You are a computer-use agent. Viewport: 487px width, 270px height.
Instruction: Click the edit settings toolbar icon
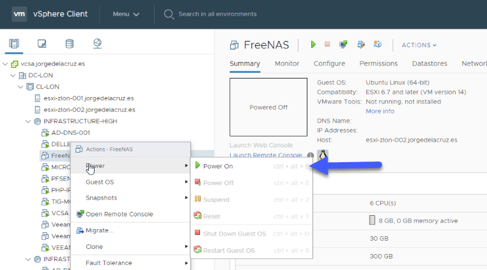point(361,45)
